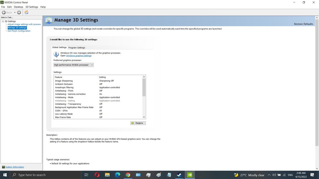Open the battery status tray icon
The image size is (319, 179).
pyautogui.click(x=279, y=175)
